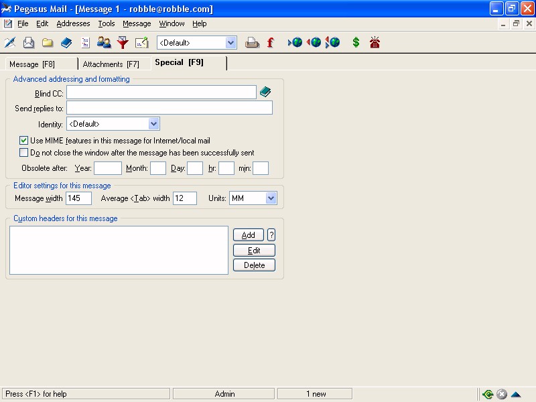Screen dimensions: 536x402
Task: Click the noticeboard icon beside the funnel
Action: tap(141, 43)
